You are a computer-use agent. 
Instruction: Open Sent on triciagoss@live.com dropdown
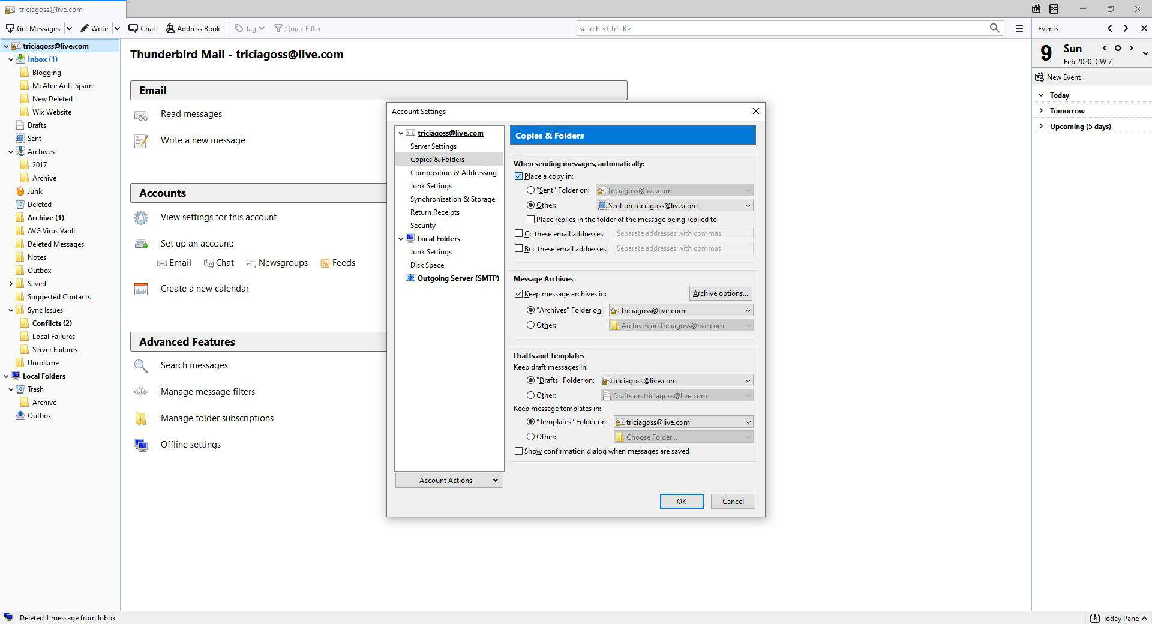[x=674, y=205]
